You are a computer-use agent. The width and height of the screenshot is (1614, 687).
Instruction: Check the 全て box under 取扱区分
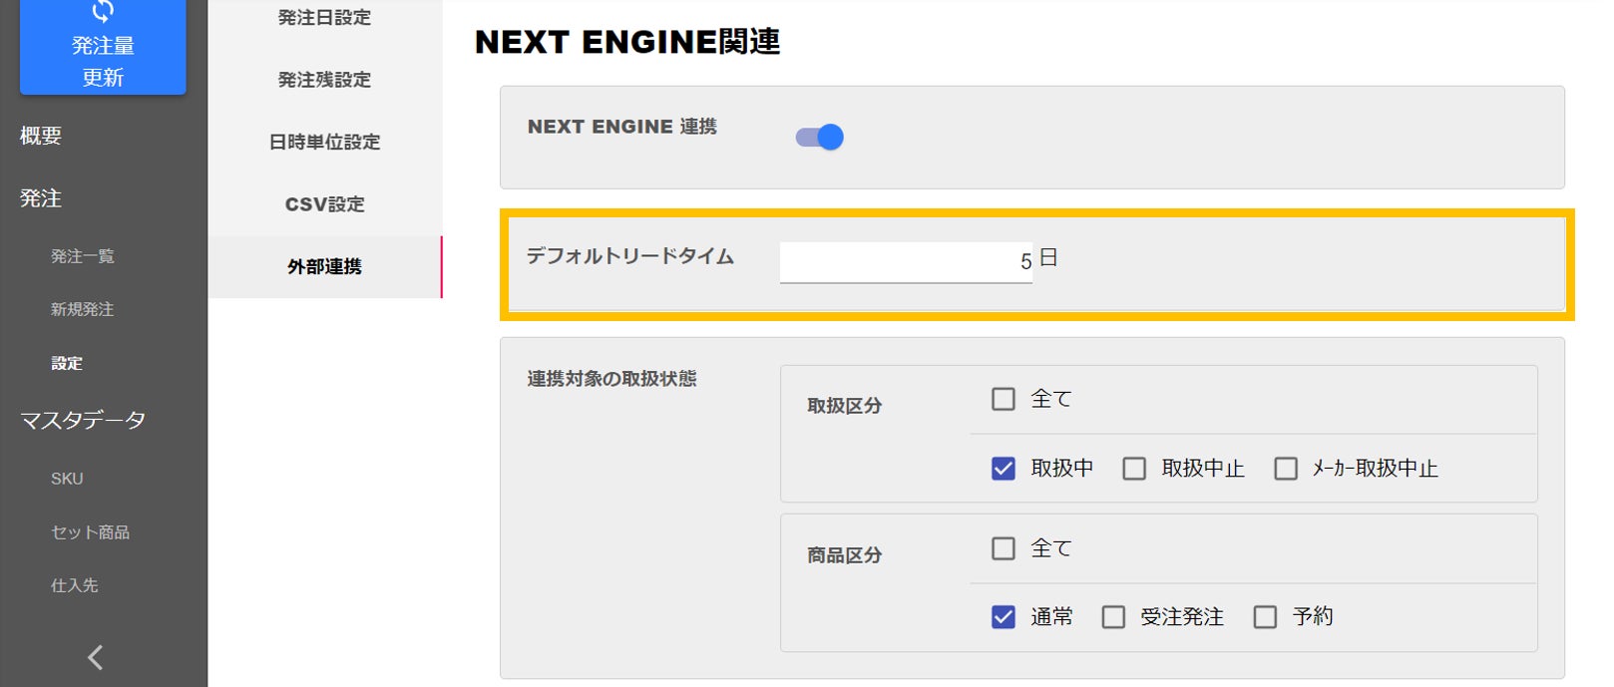(x=1004, y=399)
